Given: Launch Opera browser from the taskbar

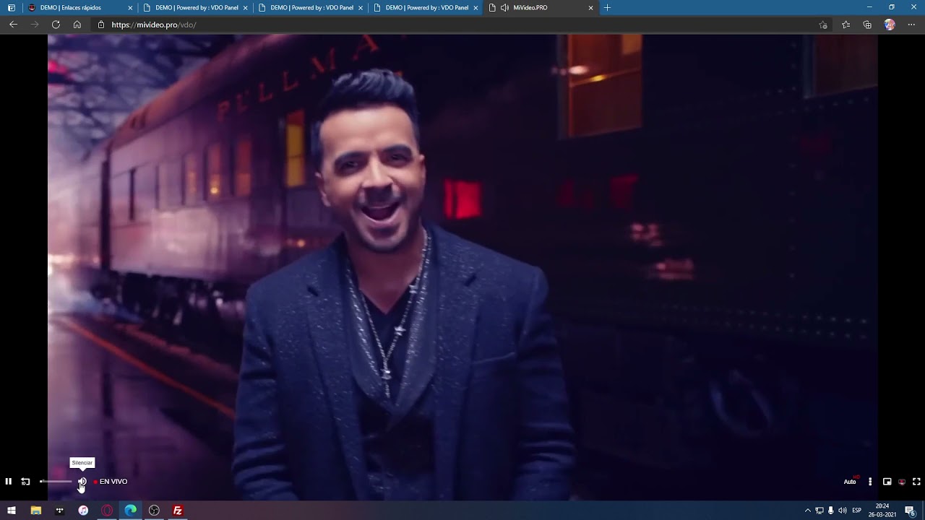Looking at the screenshot, I should (107, 511).
